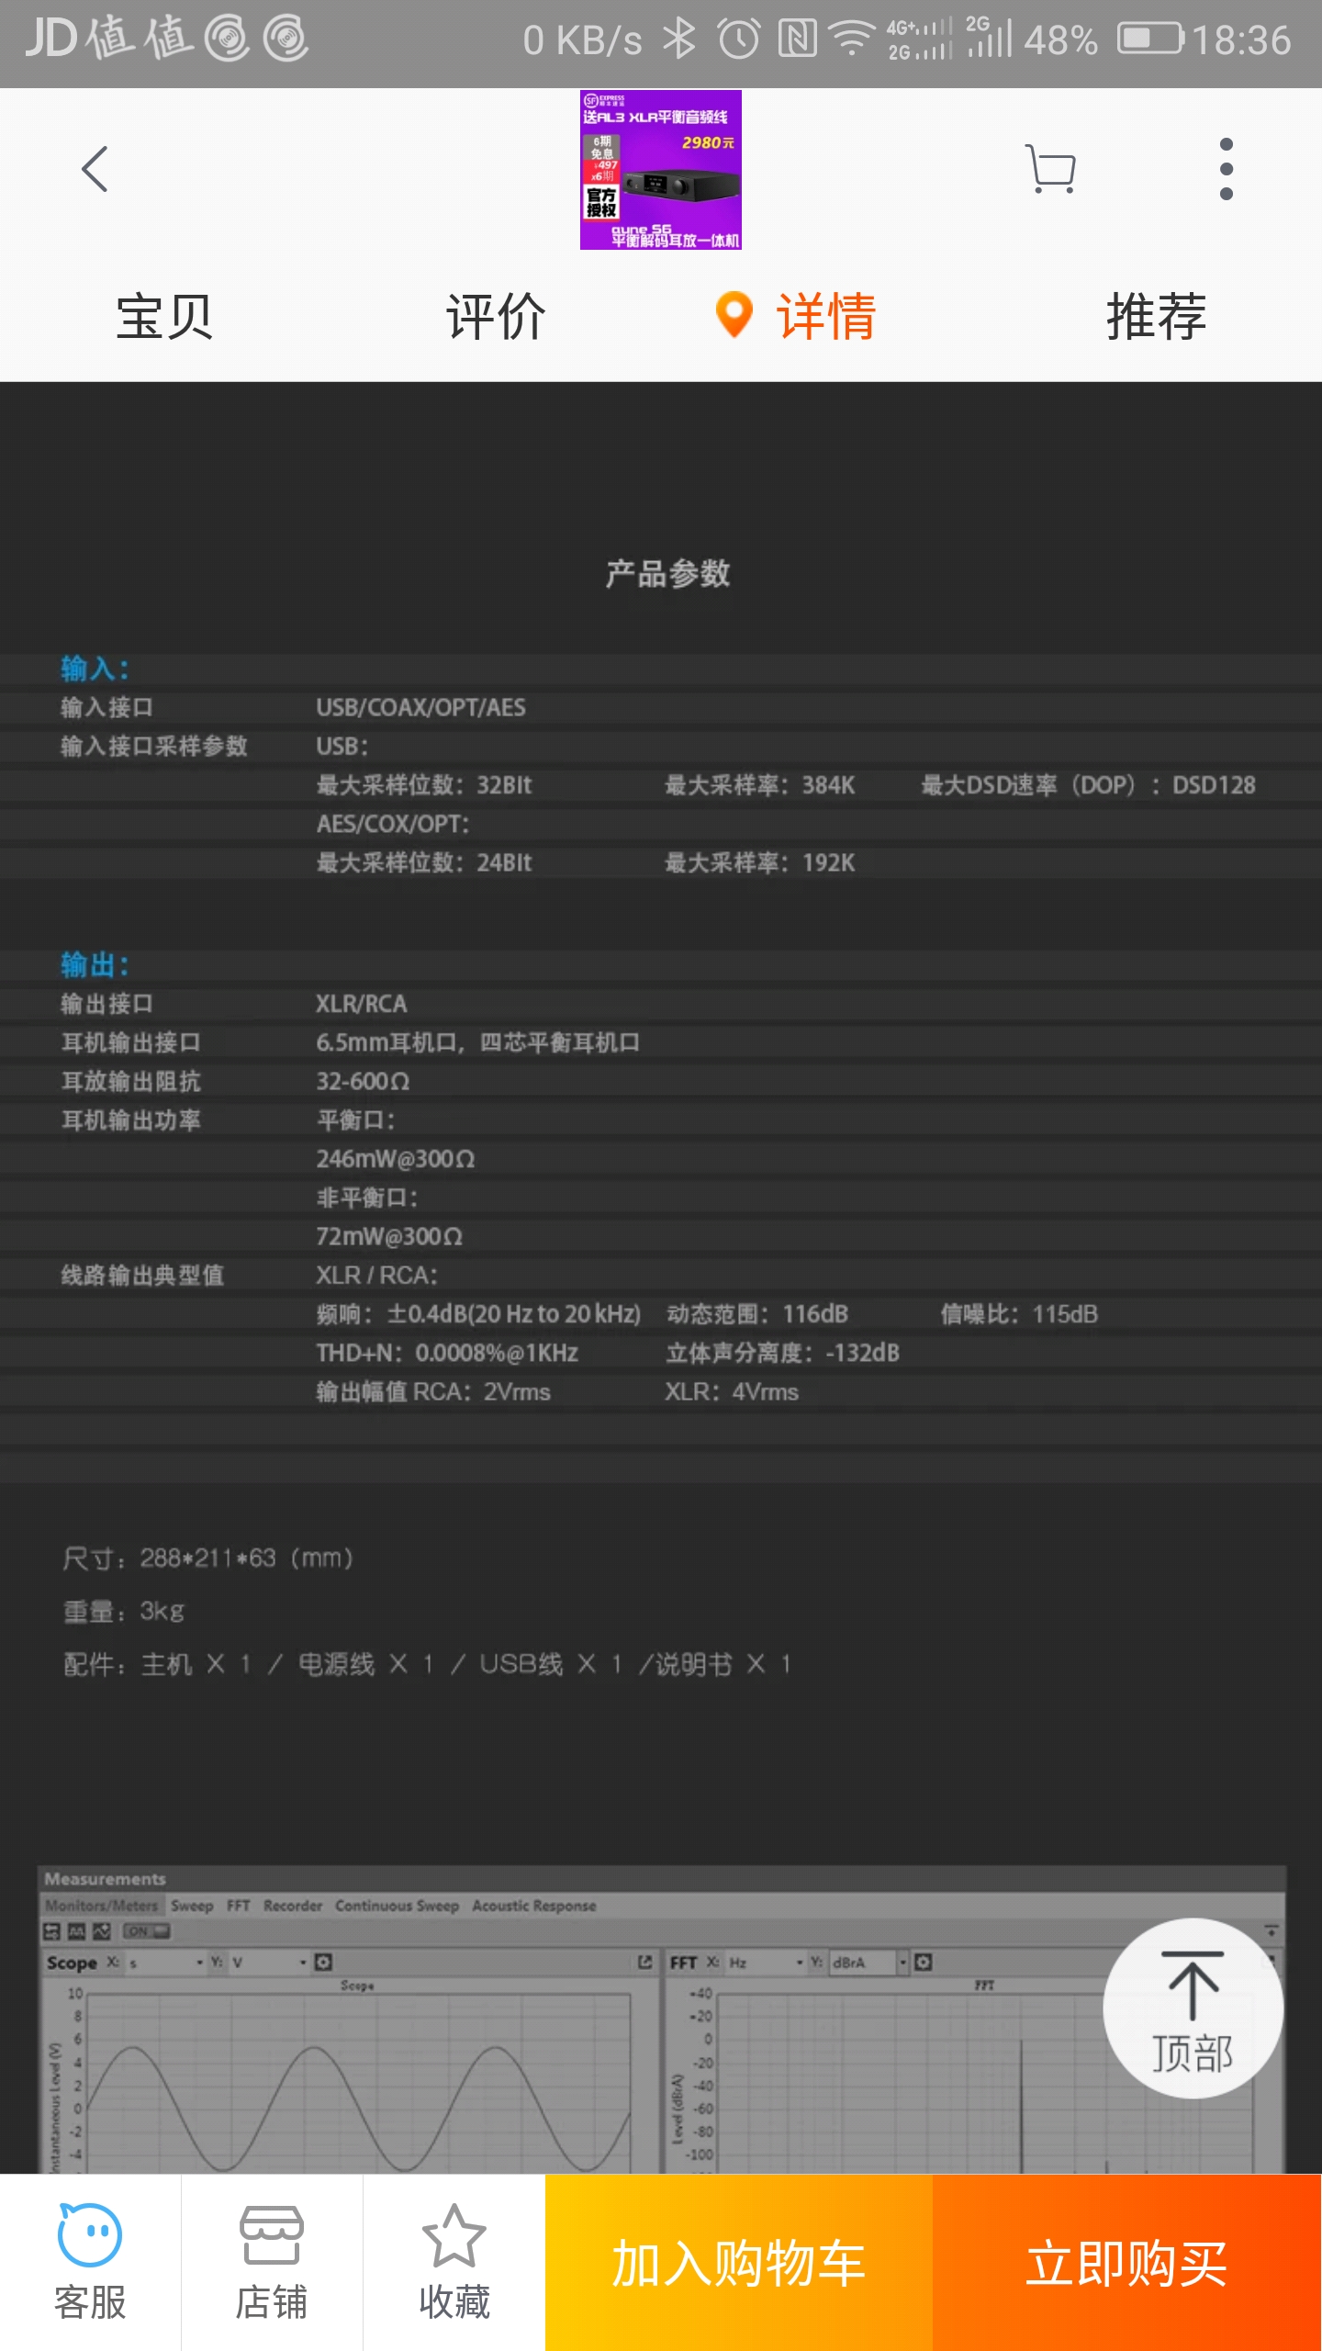The height and width of the screenshot is (2351, 1322).
Task: Tap the 动态范围: 116dB text
Action: pyautogui.click(x=757, y=1314)
